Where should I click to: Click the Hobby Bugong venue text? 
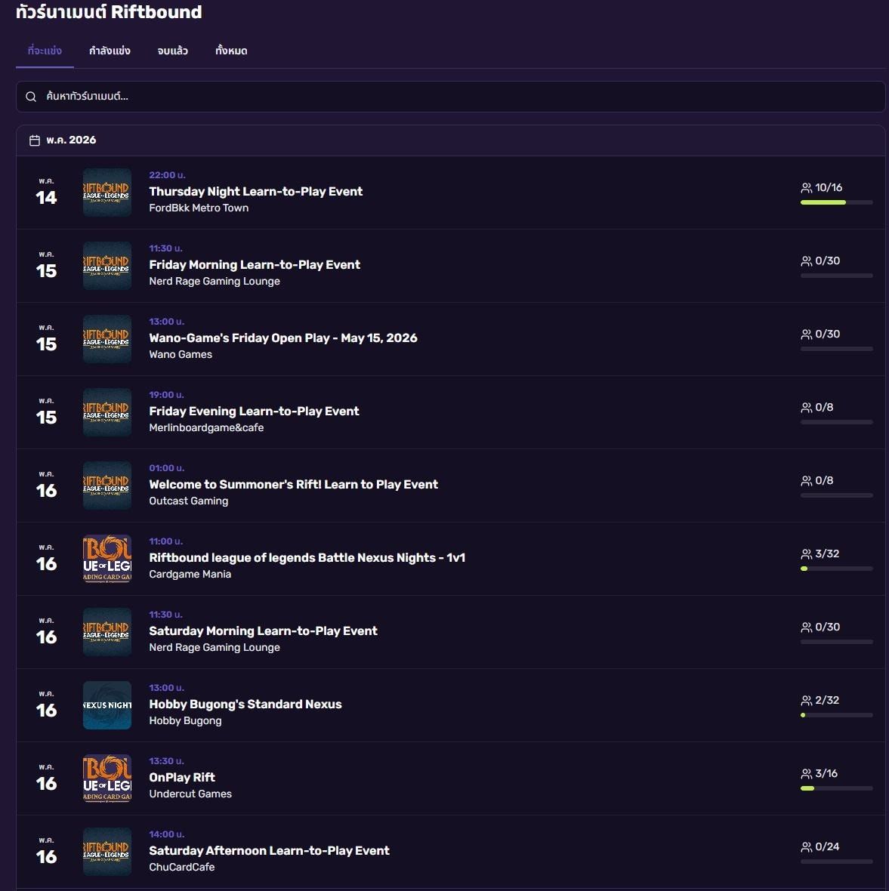[x=185, y=721]
